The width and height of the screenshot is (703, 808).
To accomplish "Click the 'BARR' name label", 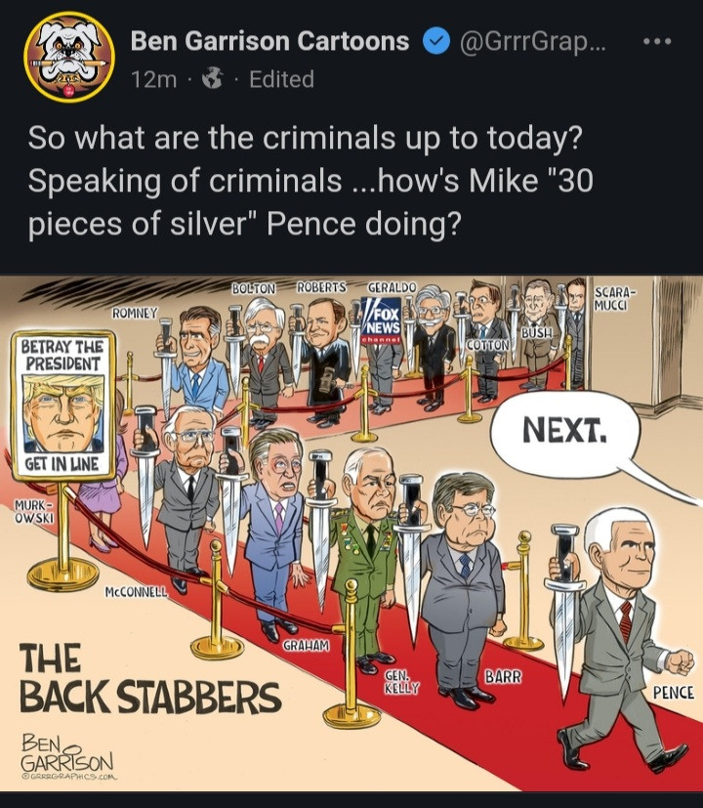I will pyautogui.click(x=503, y=676).
